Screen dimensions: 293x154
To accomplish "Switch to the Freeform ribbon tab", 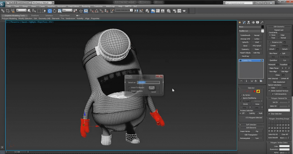I will pyautogui.click(x=35, y=15).
